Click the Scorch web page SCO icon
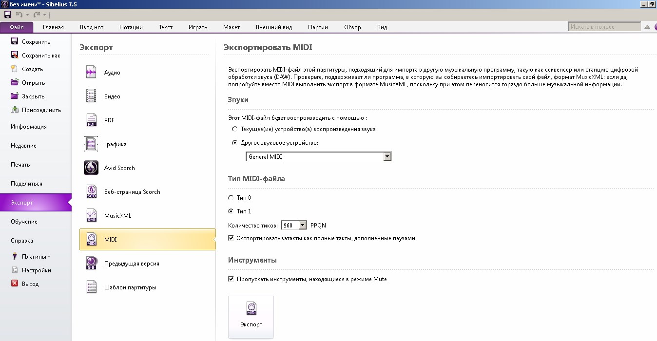Screen dimensions: 657x341 [91, 191]
